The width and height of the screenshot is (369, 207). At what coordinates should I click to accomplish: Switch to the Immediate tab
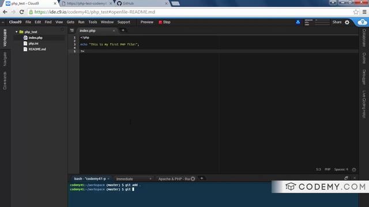coord(125,179)
